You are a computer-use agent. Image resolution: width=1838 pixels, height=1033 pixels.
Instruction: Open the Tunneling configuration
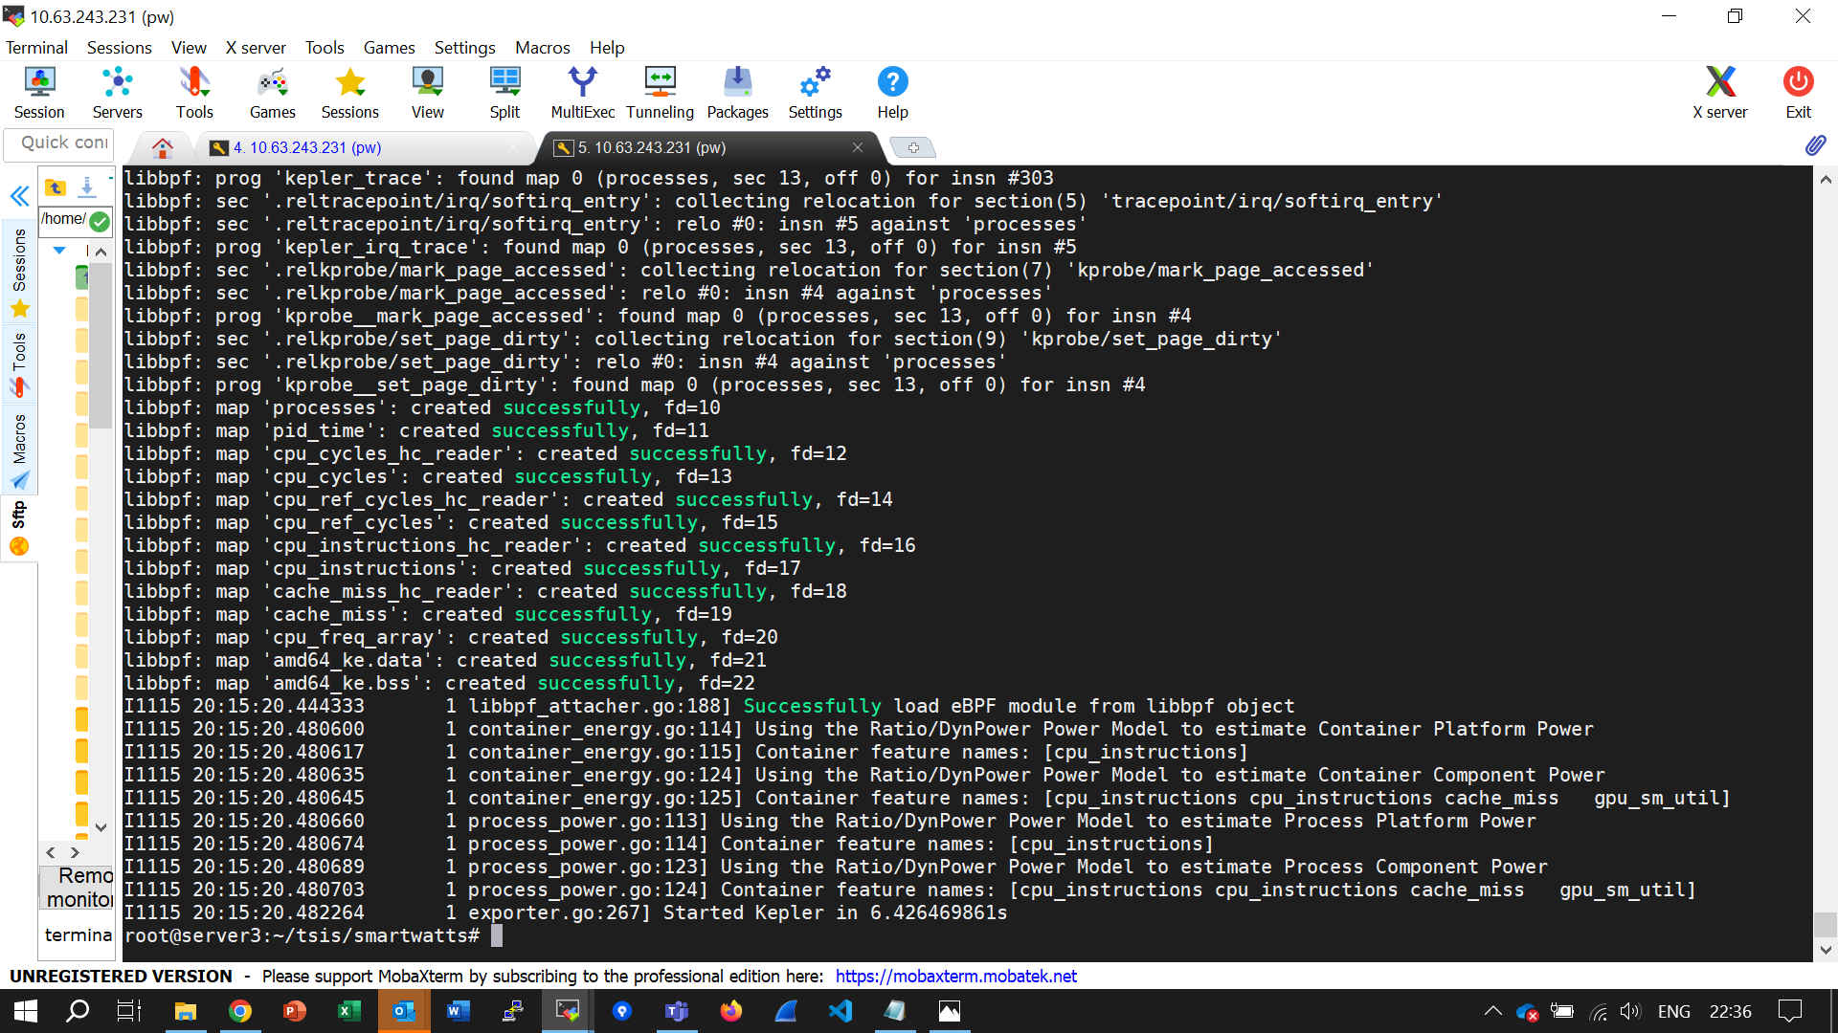(660, 91)
